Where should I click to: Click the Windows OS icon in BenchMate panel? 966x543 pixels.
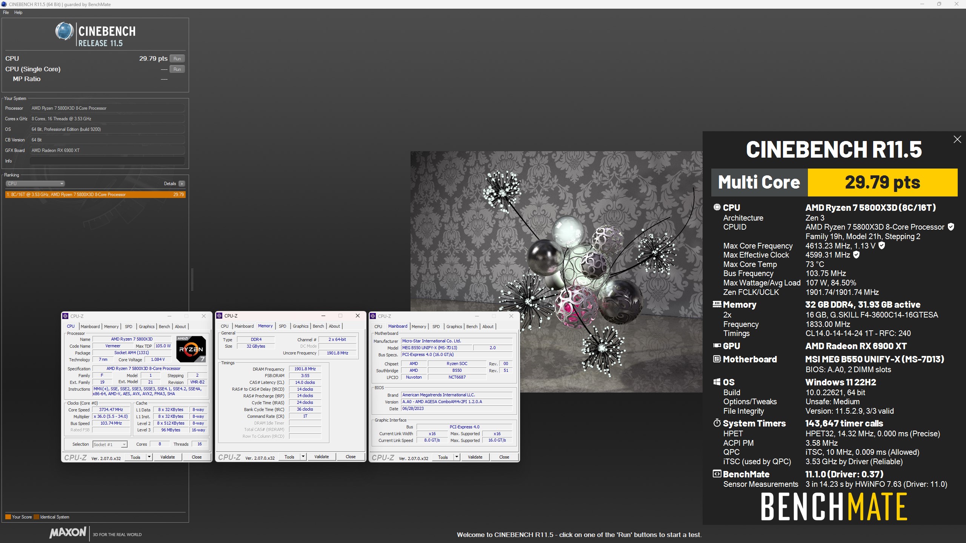coord(717,382)
